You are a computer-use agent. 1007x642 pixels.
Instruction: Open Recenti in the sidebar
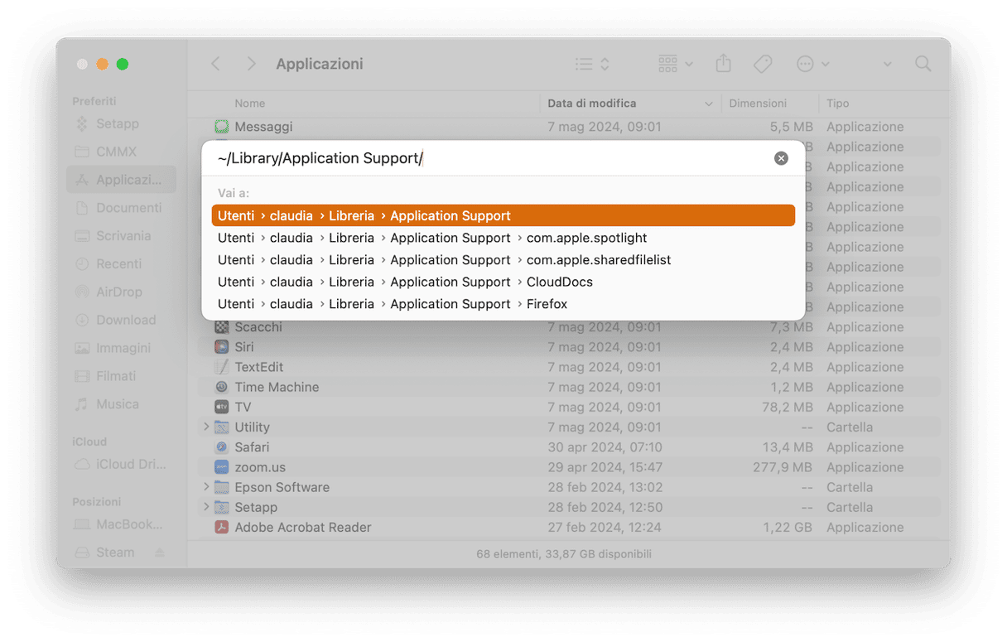pos(121,263)
